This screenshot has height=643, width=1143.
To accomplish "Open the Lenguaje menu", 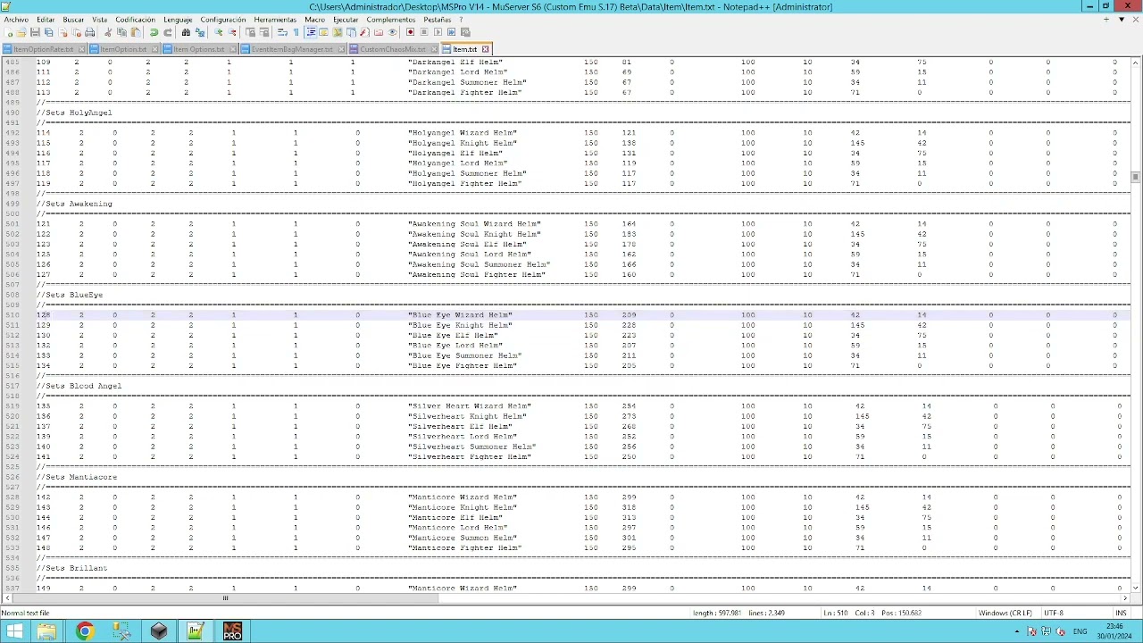I will pyautogui.click(x=178, y=19).
